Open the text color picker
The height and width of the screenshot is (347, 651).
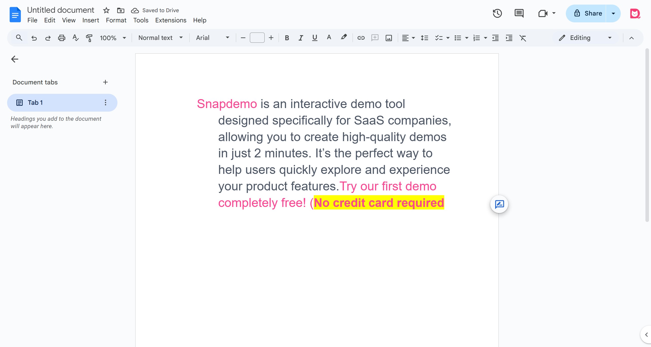[x=329, y=38]
